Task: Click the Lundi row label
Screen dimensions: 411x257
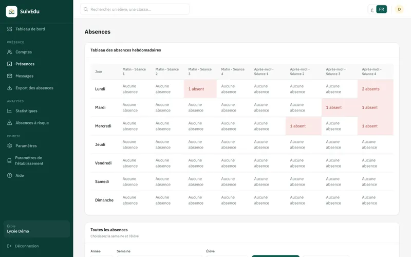Action: click(x=100, y=89)
